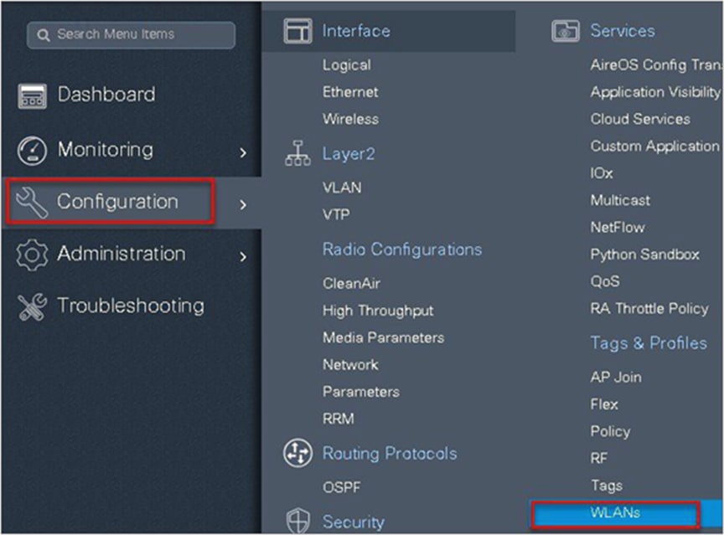This screenshot has height=535, width=724.
Task: Click the Routing Protocols arrows icon
Action: click(x=297, y=453)
